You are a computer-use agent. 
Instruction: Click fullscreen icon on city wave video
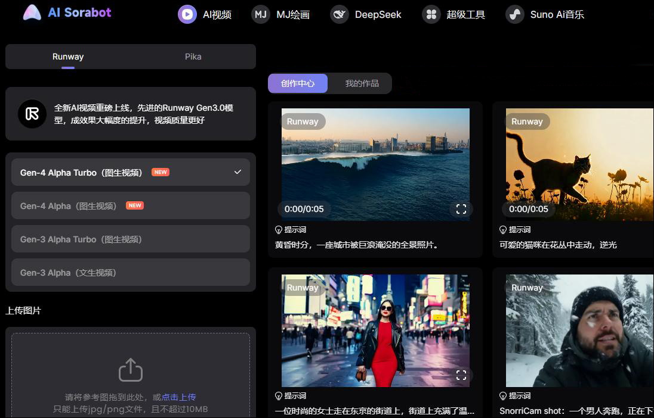[461, 209]
